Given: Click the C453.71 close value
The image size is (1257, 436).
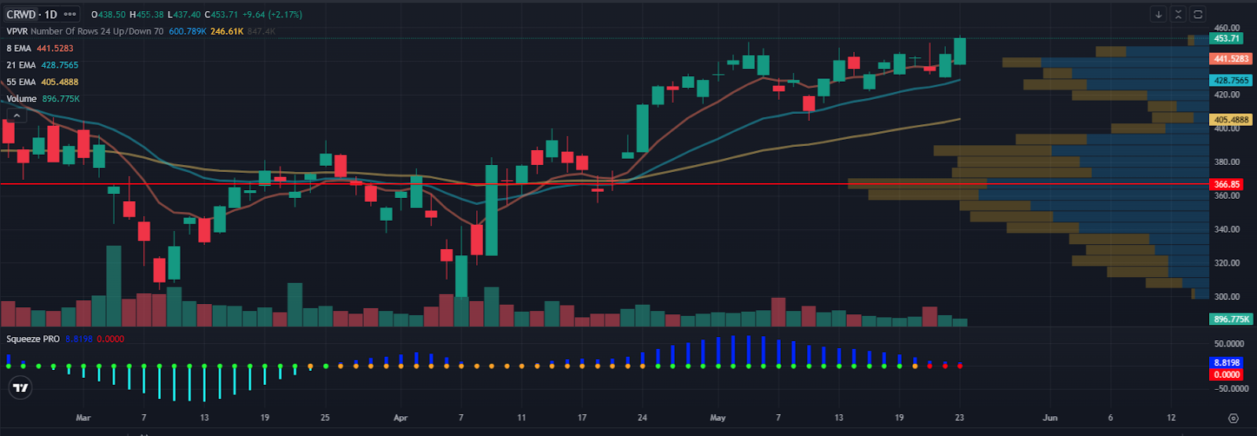Looking at the screenshot, I should pyautogui.click(x=220, y=14).
